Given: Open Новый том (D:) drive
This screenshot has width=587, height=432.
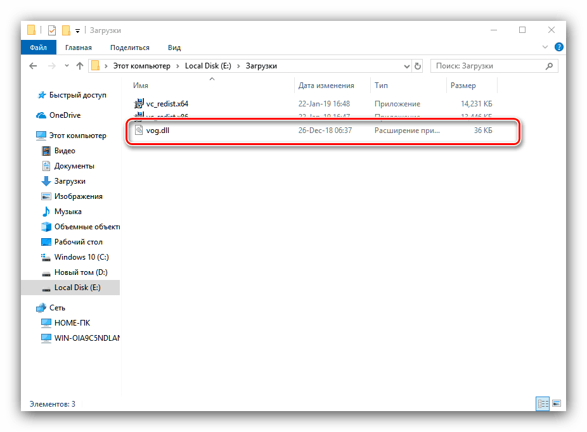Looking at the screenshot, I should point(74,272).
